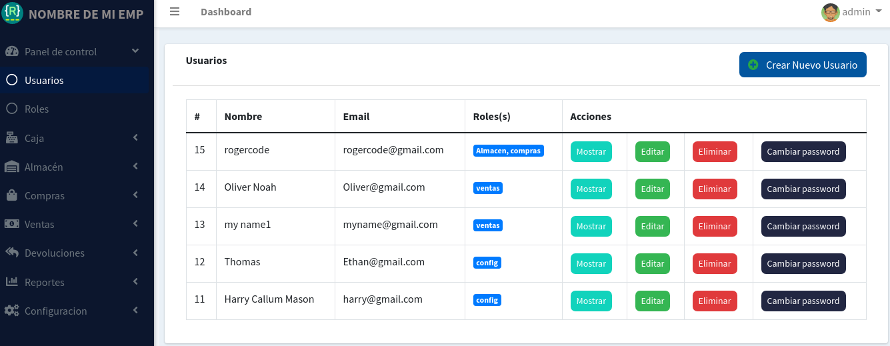Click the Devoluciones reply arrows icon
The image size is (890, 346).
click(11, 253)
